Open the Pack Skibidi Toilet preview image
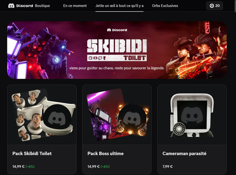Viewport: 236px width, 175px height. 42,115
